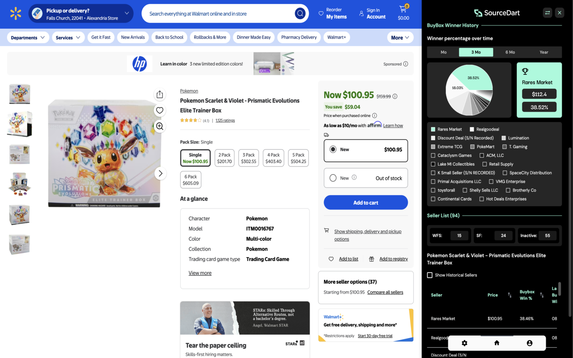Click the delivery truck icon
This screenshot has width=573, height=358.
[326, 135]
